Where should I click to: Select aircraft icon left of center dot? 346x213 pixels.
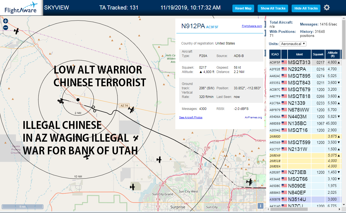(60, 101)
